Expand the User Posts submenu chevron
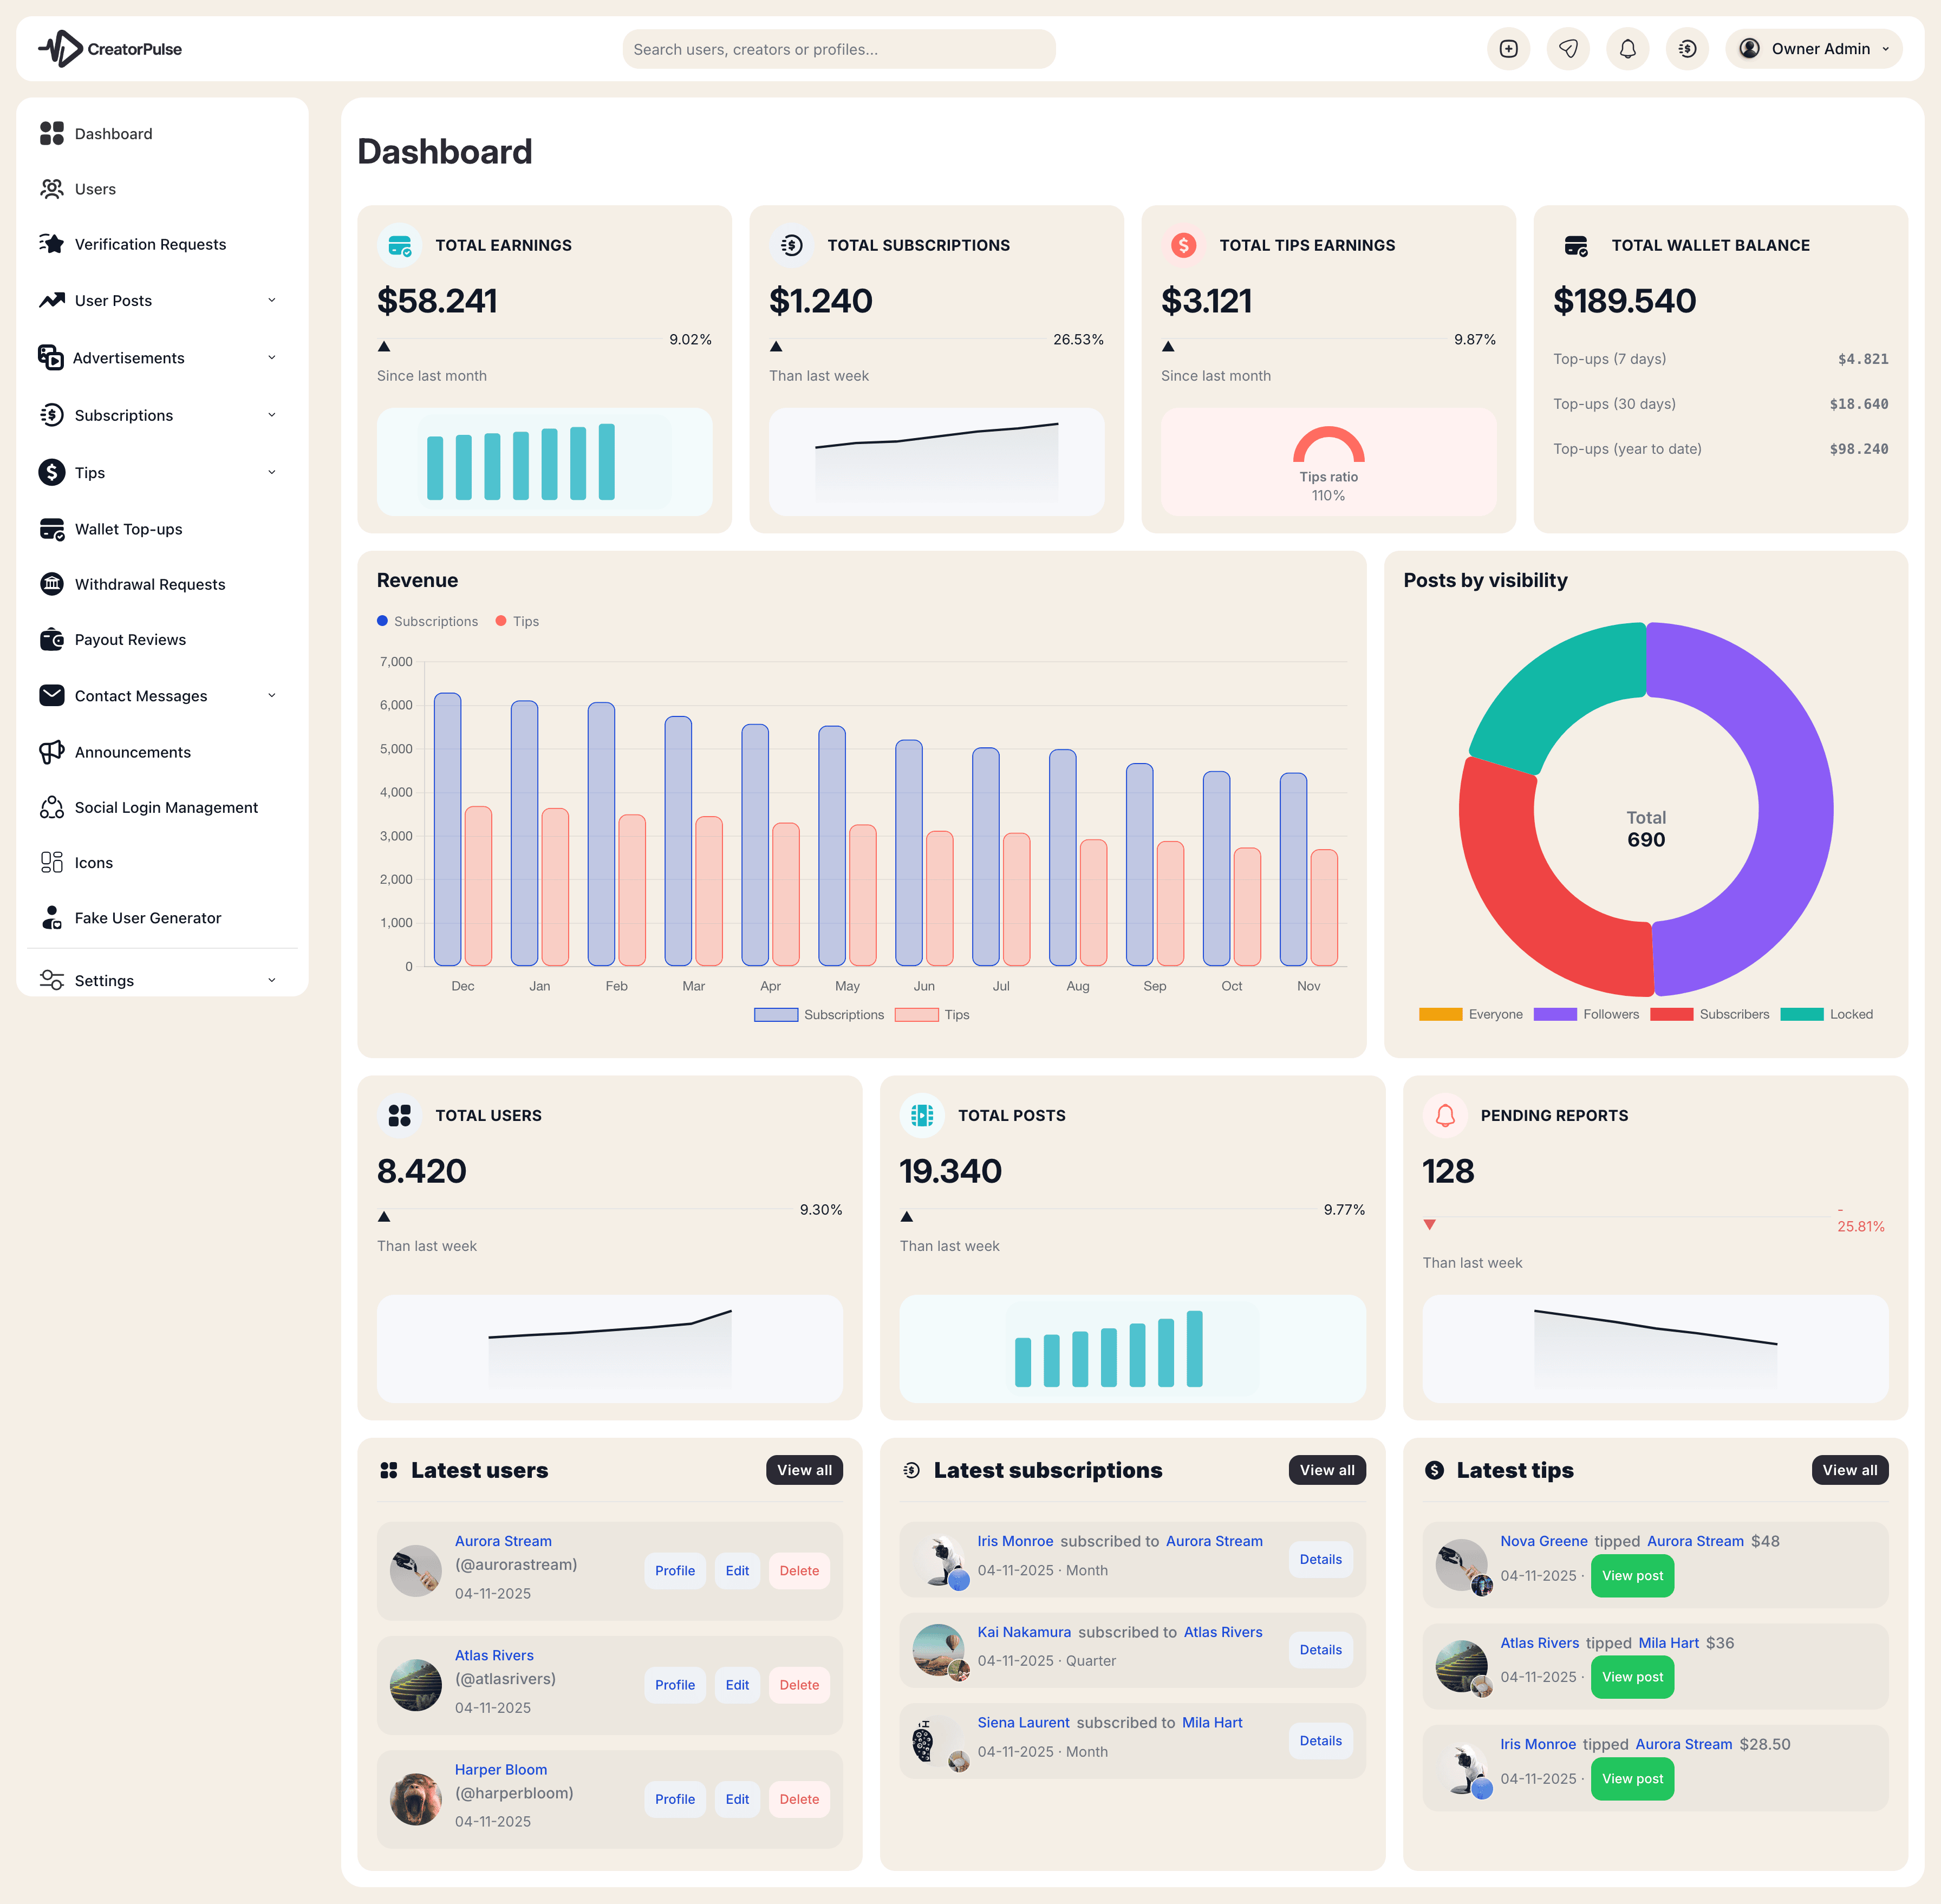Image resolution: width=1941 pixels, height=1904 pixels. [x=272, y=301]
